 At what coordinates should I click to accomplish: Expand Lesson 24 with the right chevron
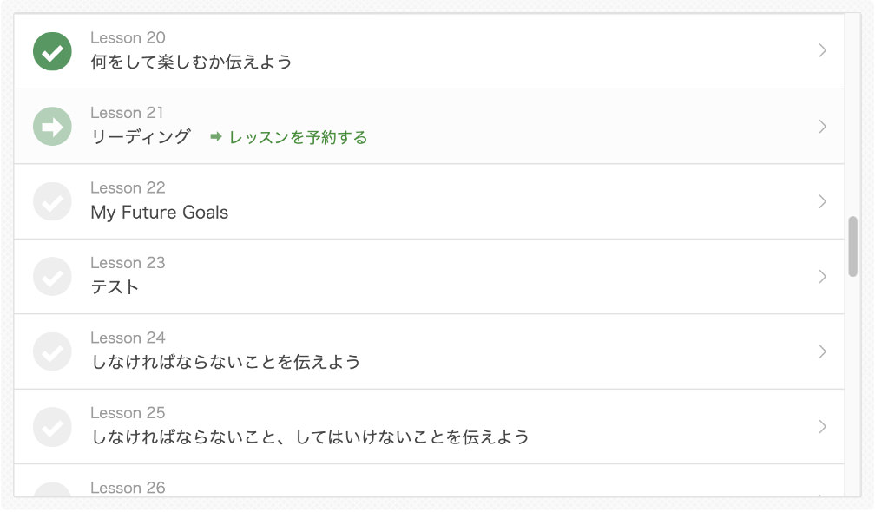click(x=822, y=351)
